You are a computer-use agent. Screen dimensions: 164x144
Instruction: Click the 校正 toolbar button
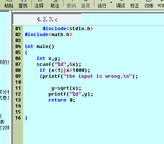tap(135, 4)
